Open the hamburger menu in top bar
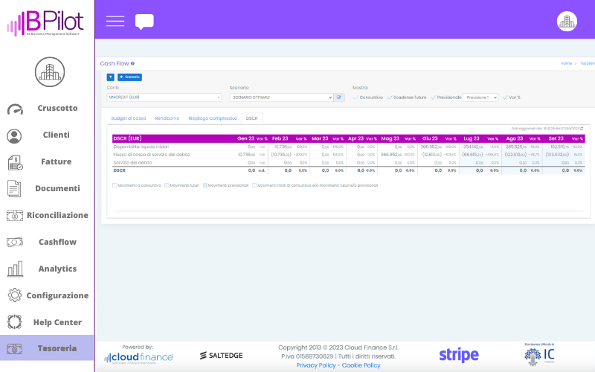Screen dimensions: 595x372 tap(115, 22)
